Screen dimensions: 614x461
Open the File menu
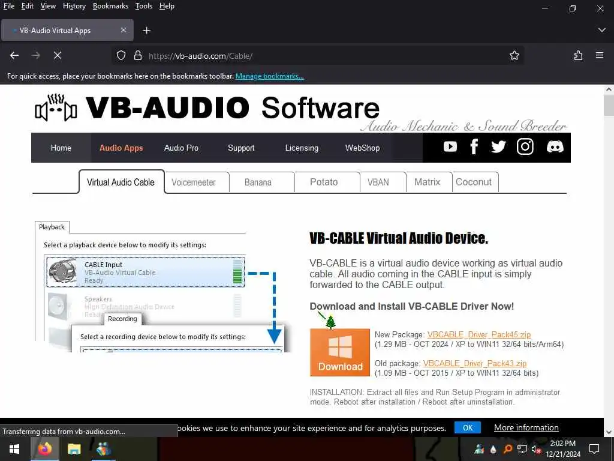8,6
